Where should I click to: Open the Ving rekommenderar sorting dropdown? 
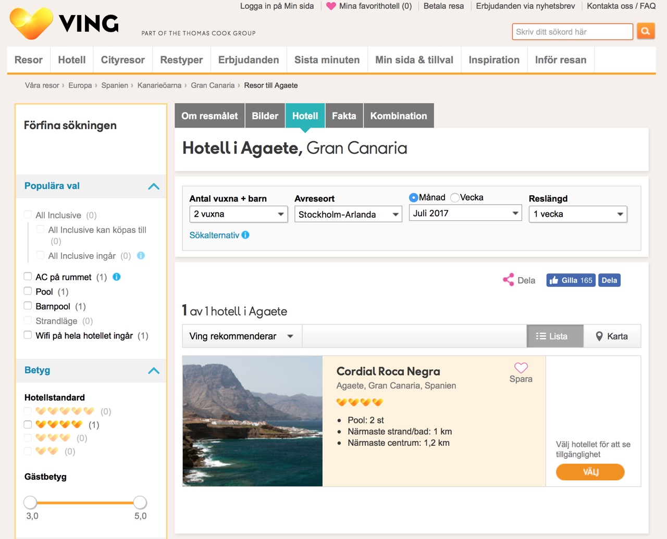(242, 336)
